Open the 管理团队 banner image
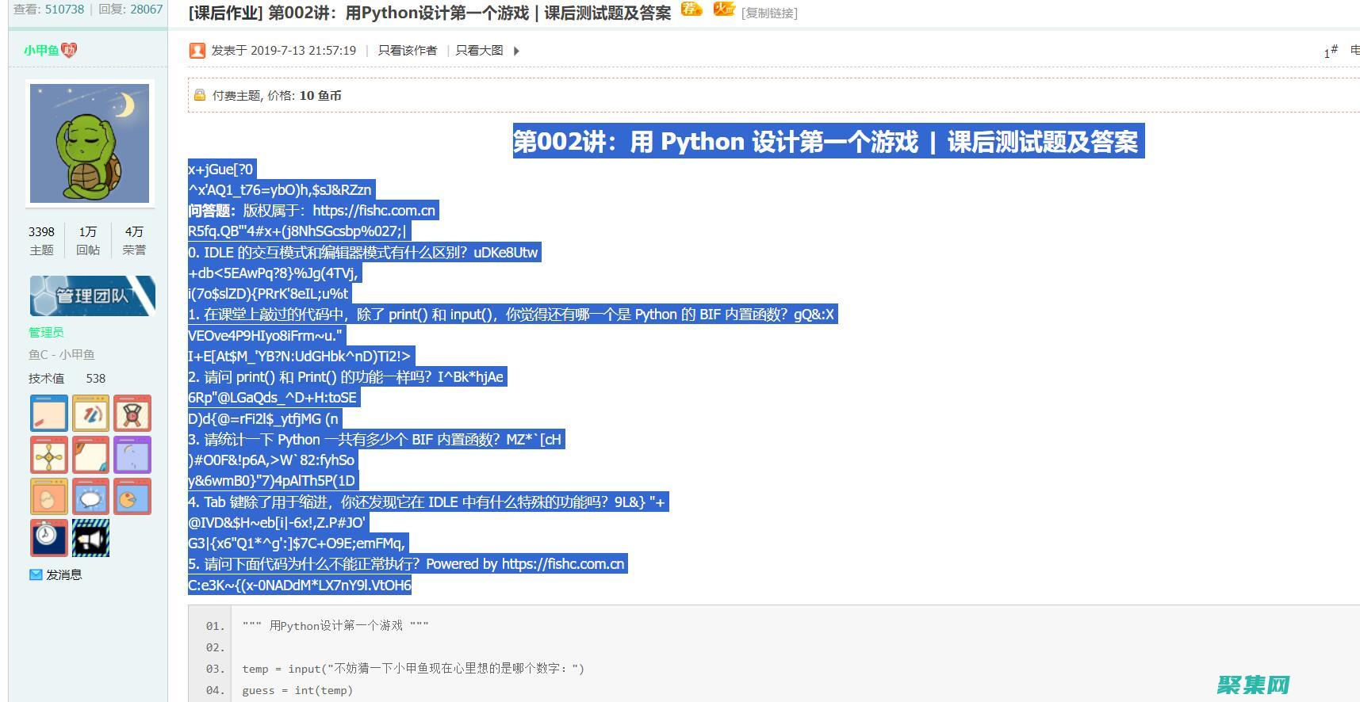 [x=92, y=296]
